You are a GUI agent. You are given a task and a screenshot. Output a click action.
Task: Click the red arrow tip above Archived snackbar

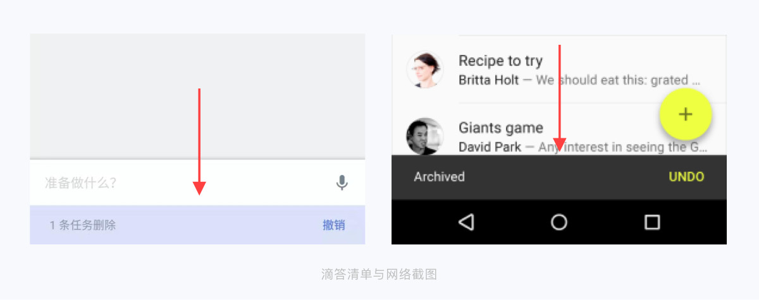coord(559,144)
